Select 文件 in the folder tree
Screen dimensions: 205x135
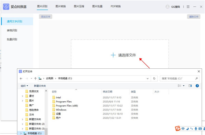[31, 115]
